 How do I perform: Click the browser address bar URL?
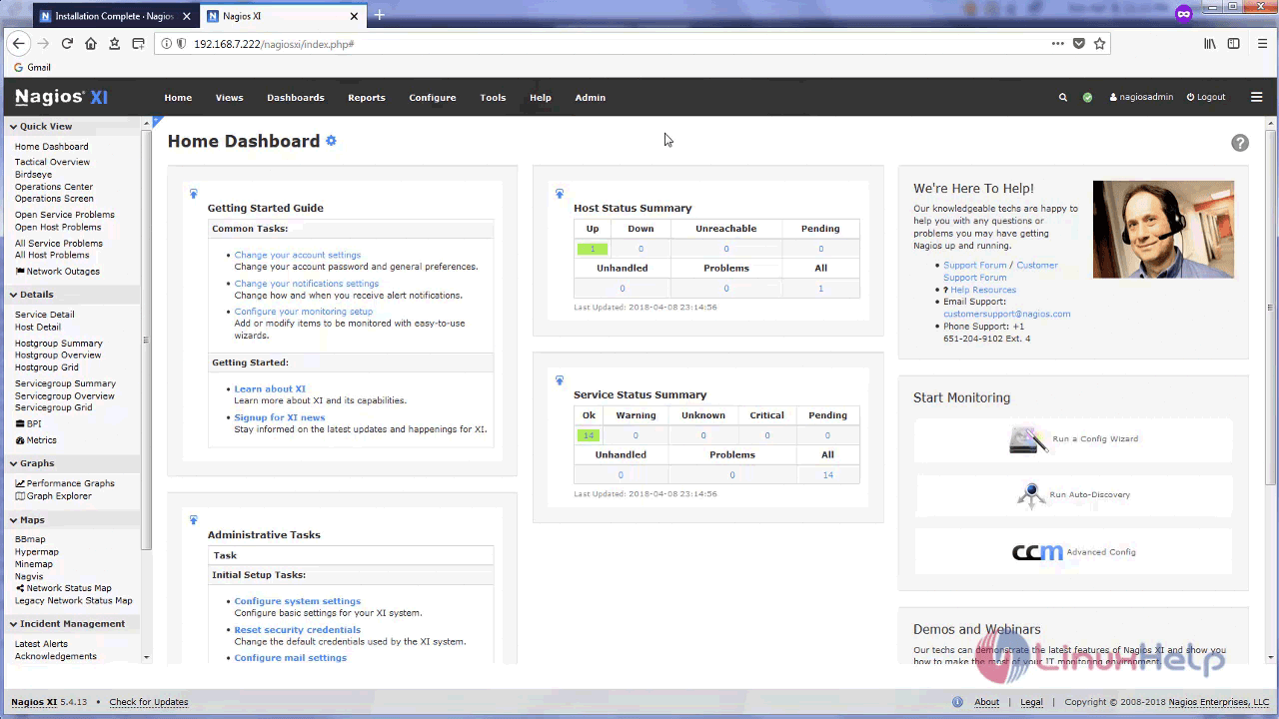(x=274, y=44)
